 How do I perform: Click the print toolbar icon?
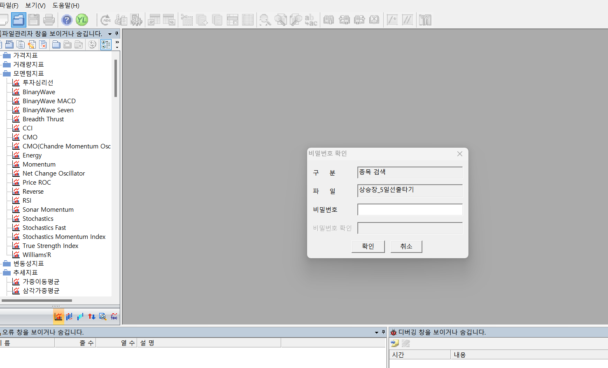coord(49,20)
